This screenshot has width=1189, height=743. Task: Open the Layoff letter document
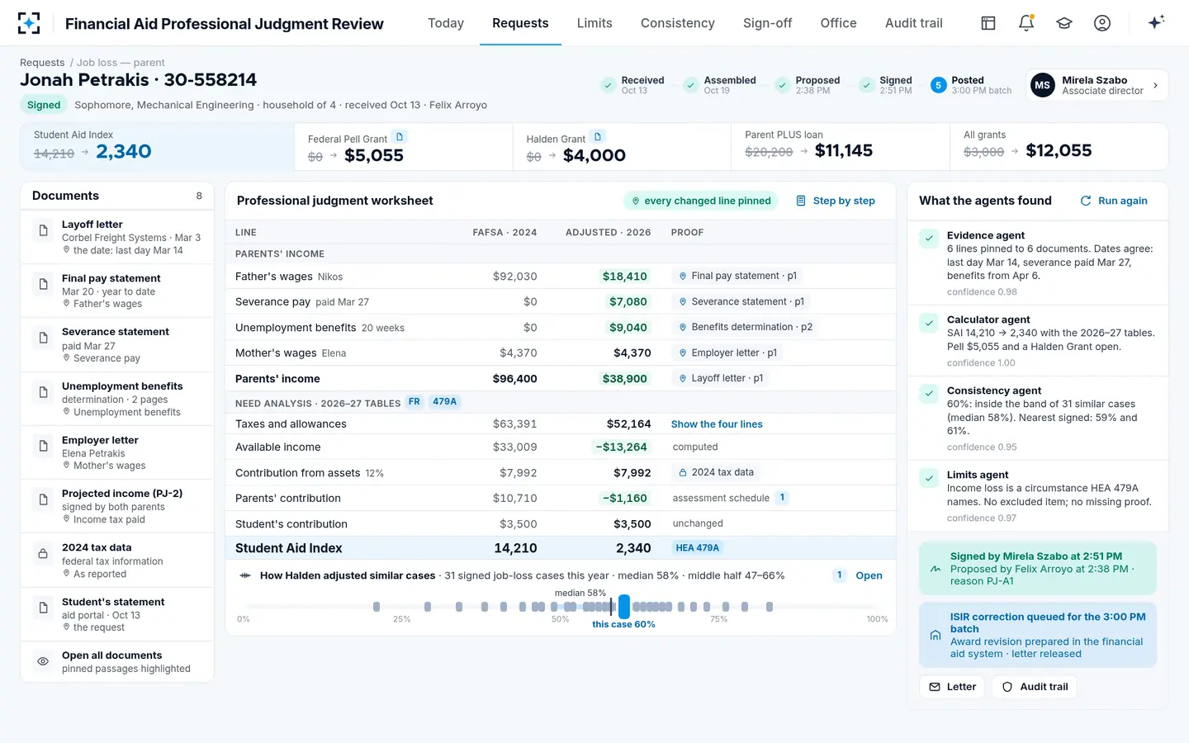point(117,237)
